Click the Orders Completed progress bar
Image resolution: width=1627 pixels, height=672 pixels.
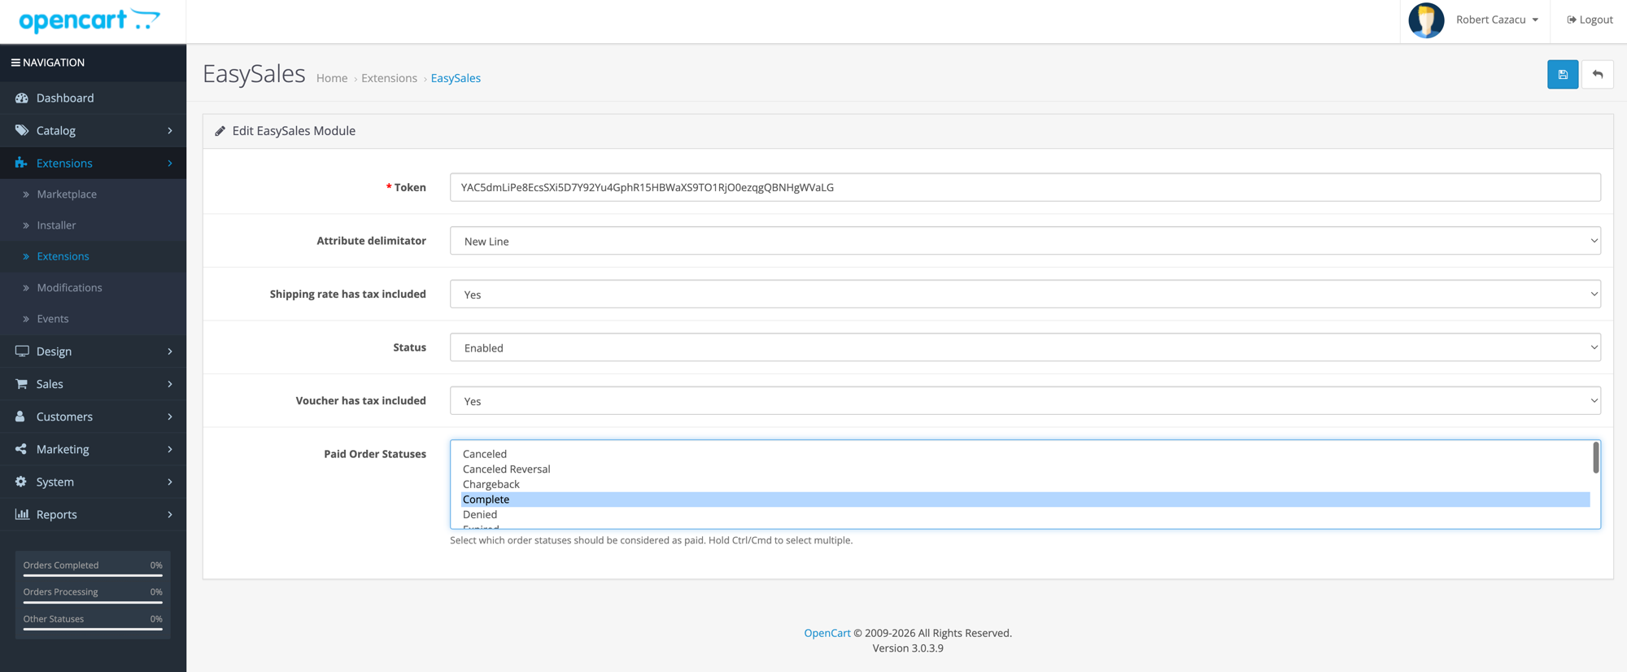click(x=93, y=575)
